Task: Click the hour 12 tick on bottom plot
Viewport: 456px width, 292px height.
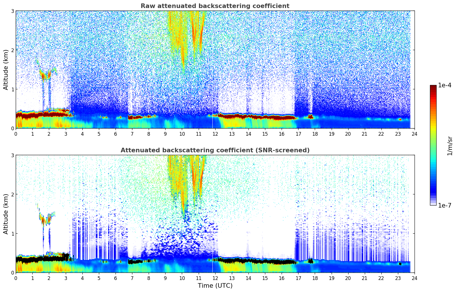Action: click(215, 278)
